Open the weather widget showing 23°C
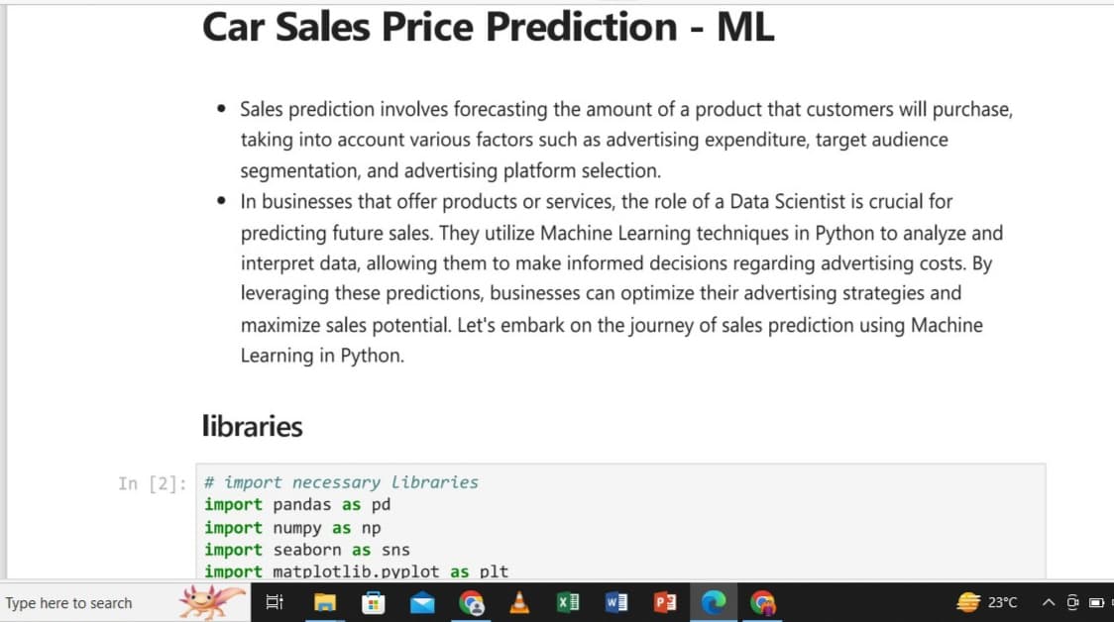 987,602
